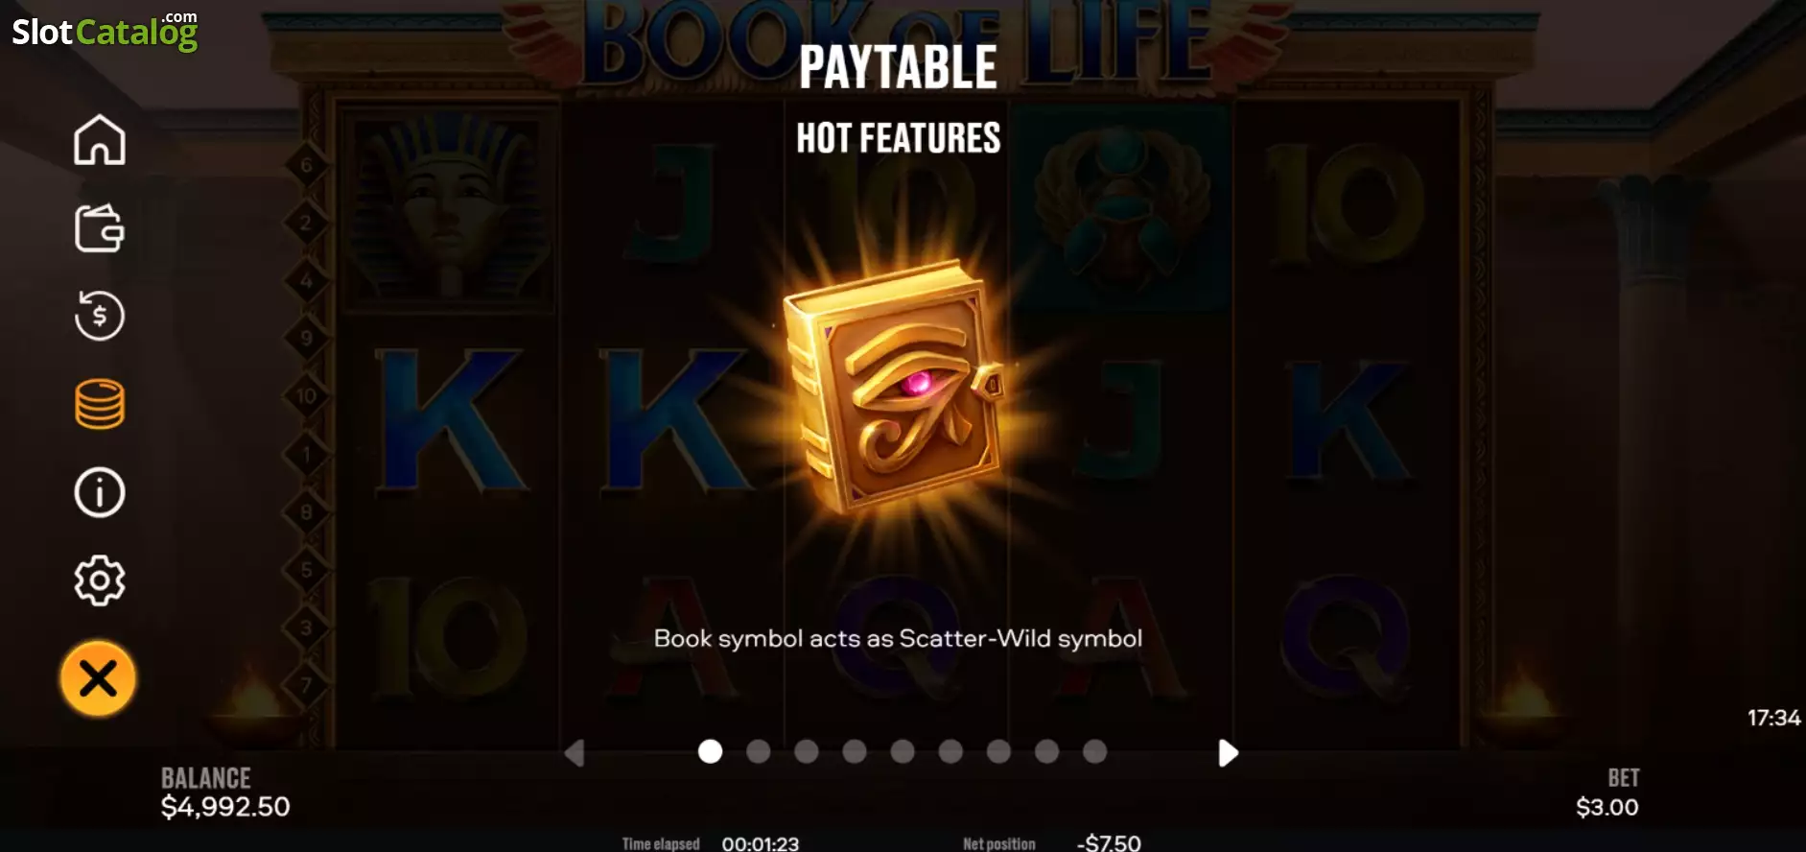This screenshot has height=852, width=1806.
Task: Go to previous paytable page arrow
Action: 575,753
